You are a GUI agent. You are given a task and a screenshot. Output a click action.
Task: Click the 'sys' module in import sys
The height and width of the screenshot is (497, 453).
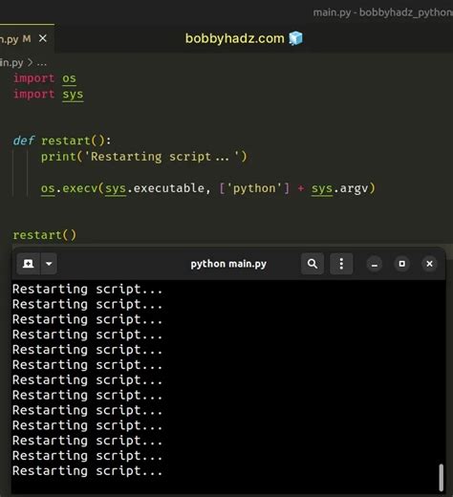pos(73,95)
